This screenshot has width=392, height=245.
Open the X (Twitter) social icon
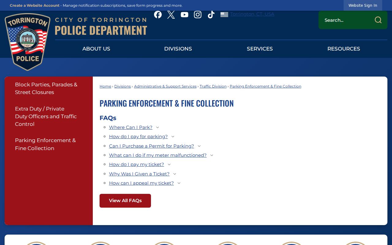tap(171, 14)
